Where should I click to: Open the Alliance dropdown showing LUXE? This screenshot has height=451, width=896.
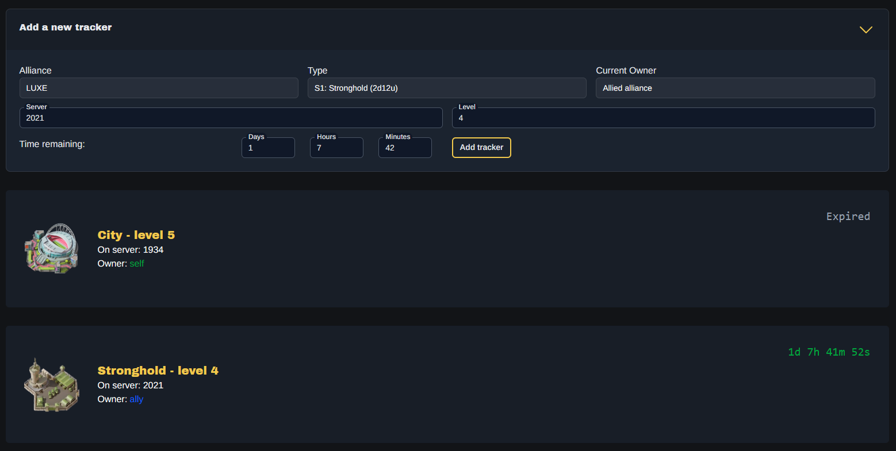pos(159,88)
